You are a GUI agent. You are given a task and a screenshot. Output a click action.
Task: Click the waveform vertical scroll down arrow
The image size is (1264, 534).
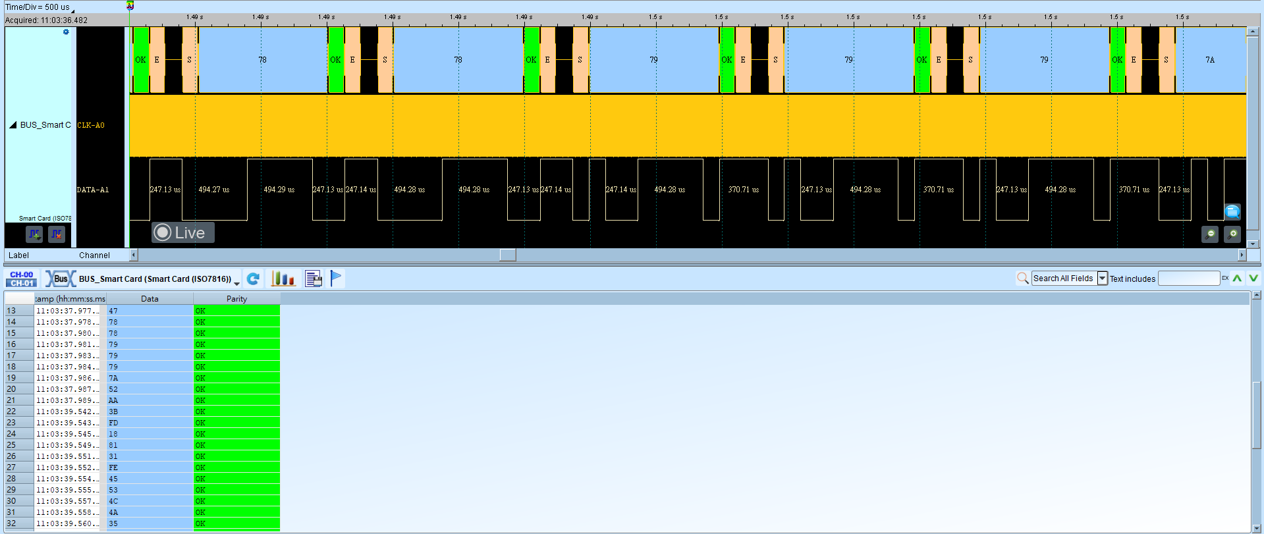1253,244
